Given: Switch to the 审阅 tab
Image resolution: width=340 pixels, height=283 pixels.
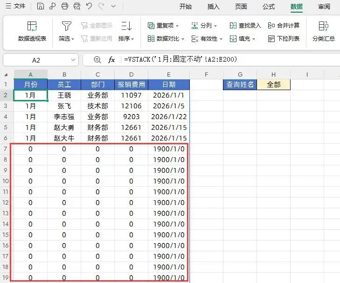Looking at the screenshot, I should click(x=324, y=7).
